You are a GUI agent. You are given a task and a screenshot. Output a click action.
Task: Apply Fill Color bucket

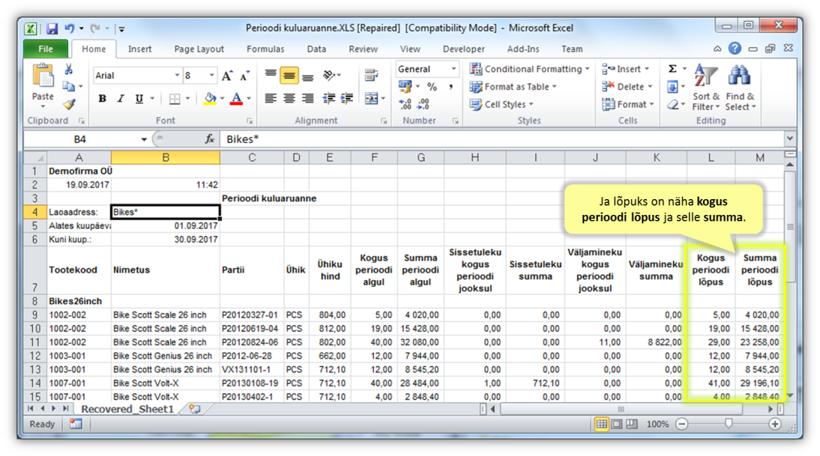210,98
